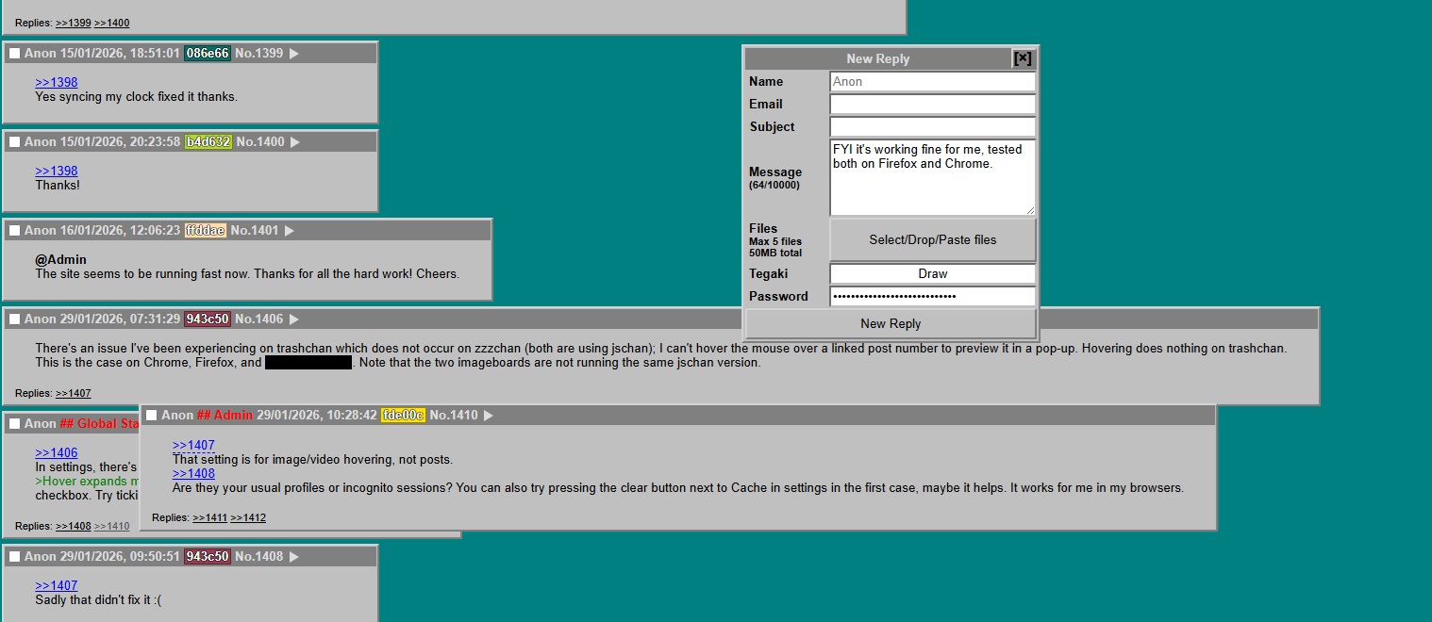Click the yellow fde00c ID badge

click(x=403, y=416)
